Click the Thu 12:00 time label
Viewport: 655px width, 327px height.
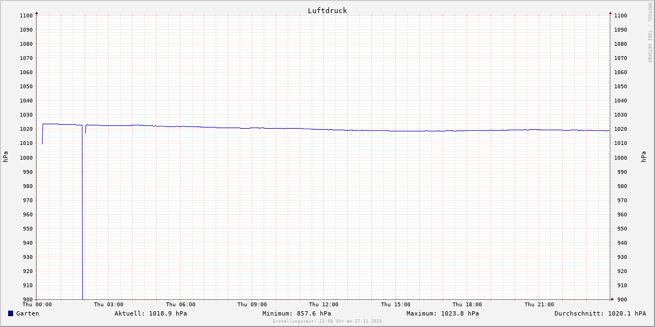click(x=324, y=305)
